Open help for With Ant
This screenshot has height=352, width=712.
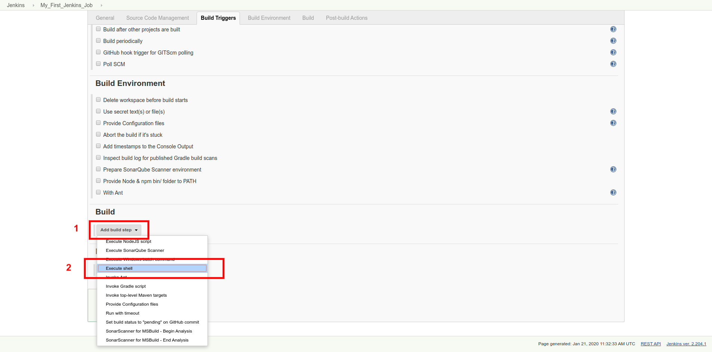(613, 192)
